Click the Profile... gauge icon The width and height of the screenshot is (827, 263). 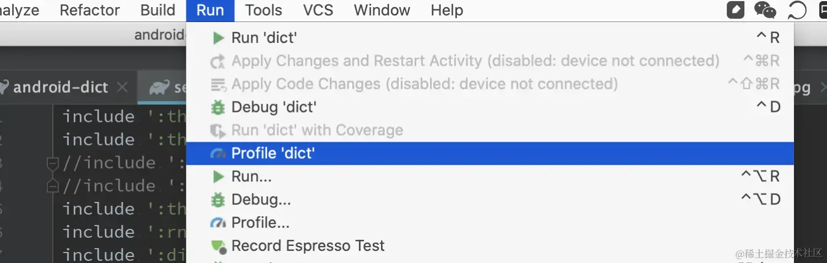[x=218, y=223]
